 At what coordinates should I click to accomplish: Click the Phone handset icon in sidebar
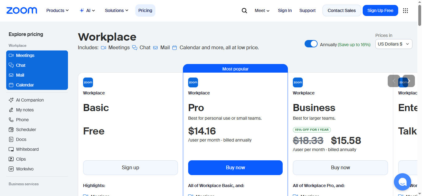pyautogui.click(x=11, y=120)
